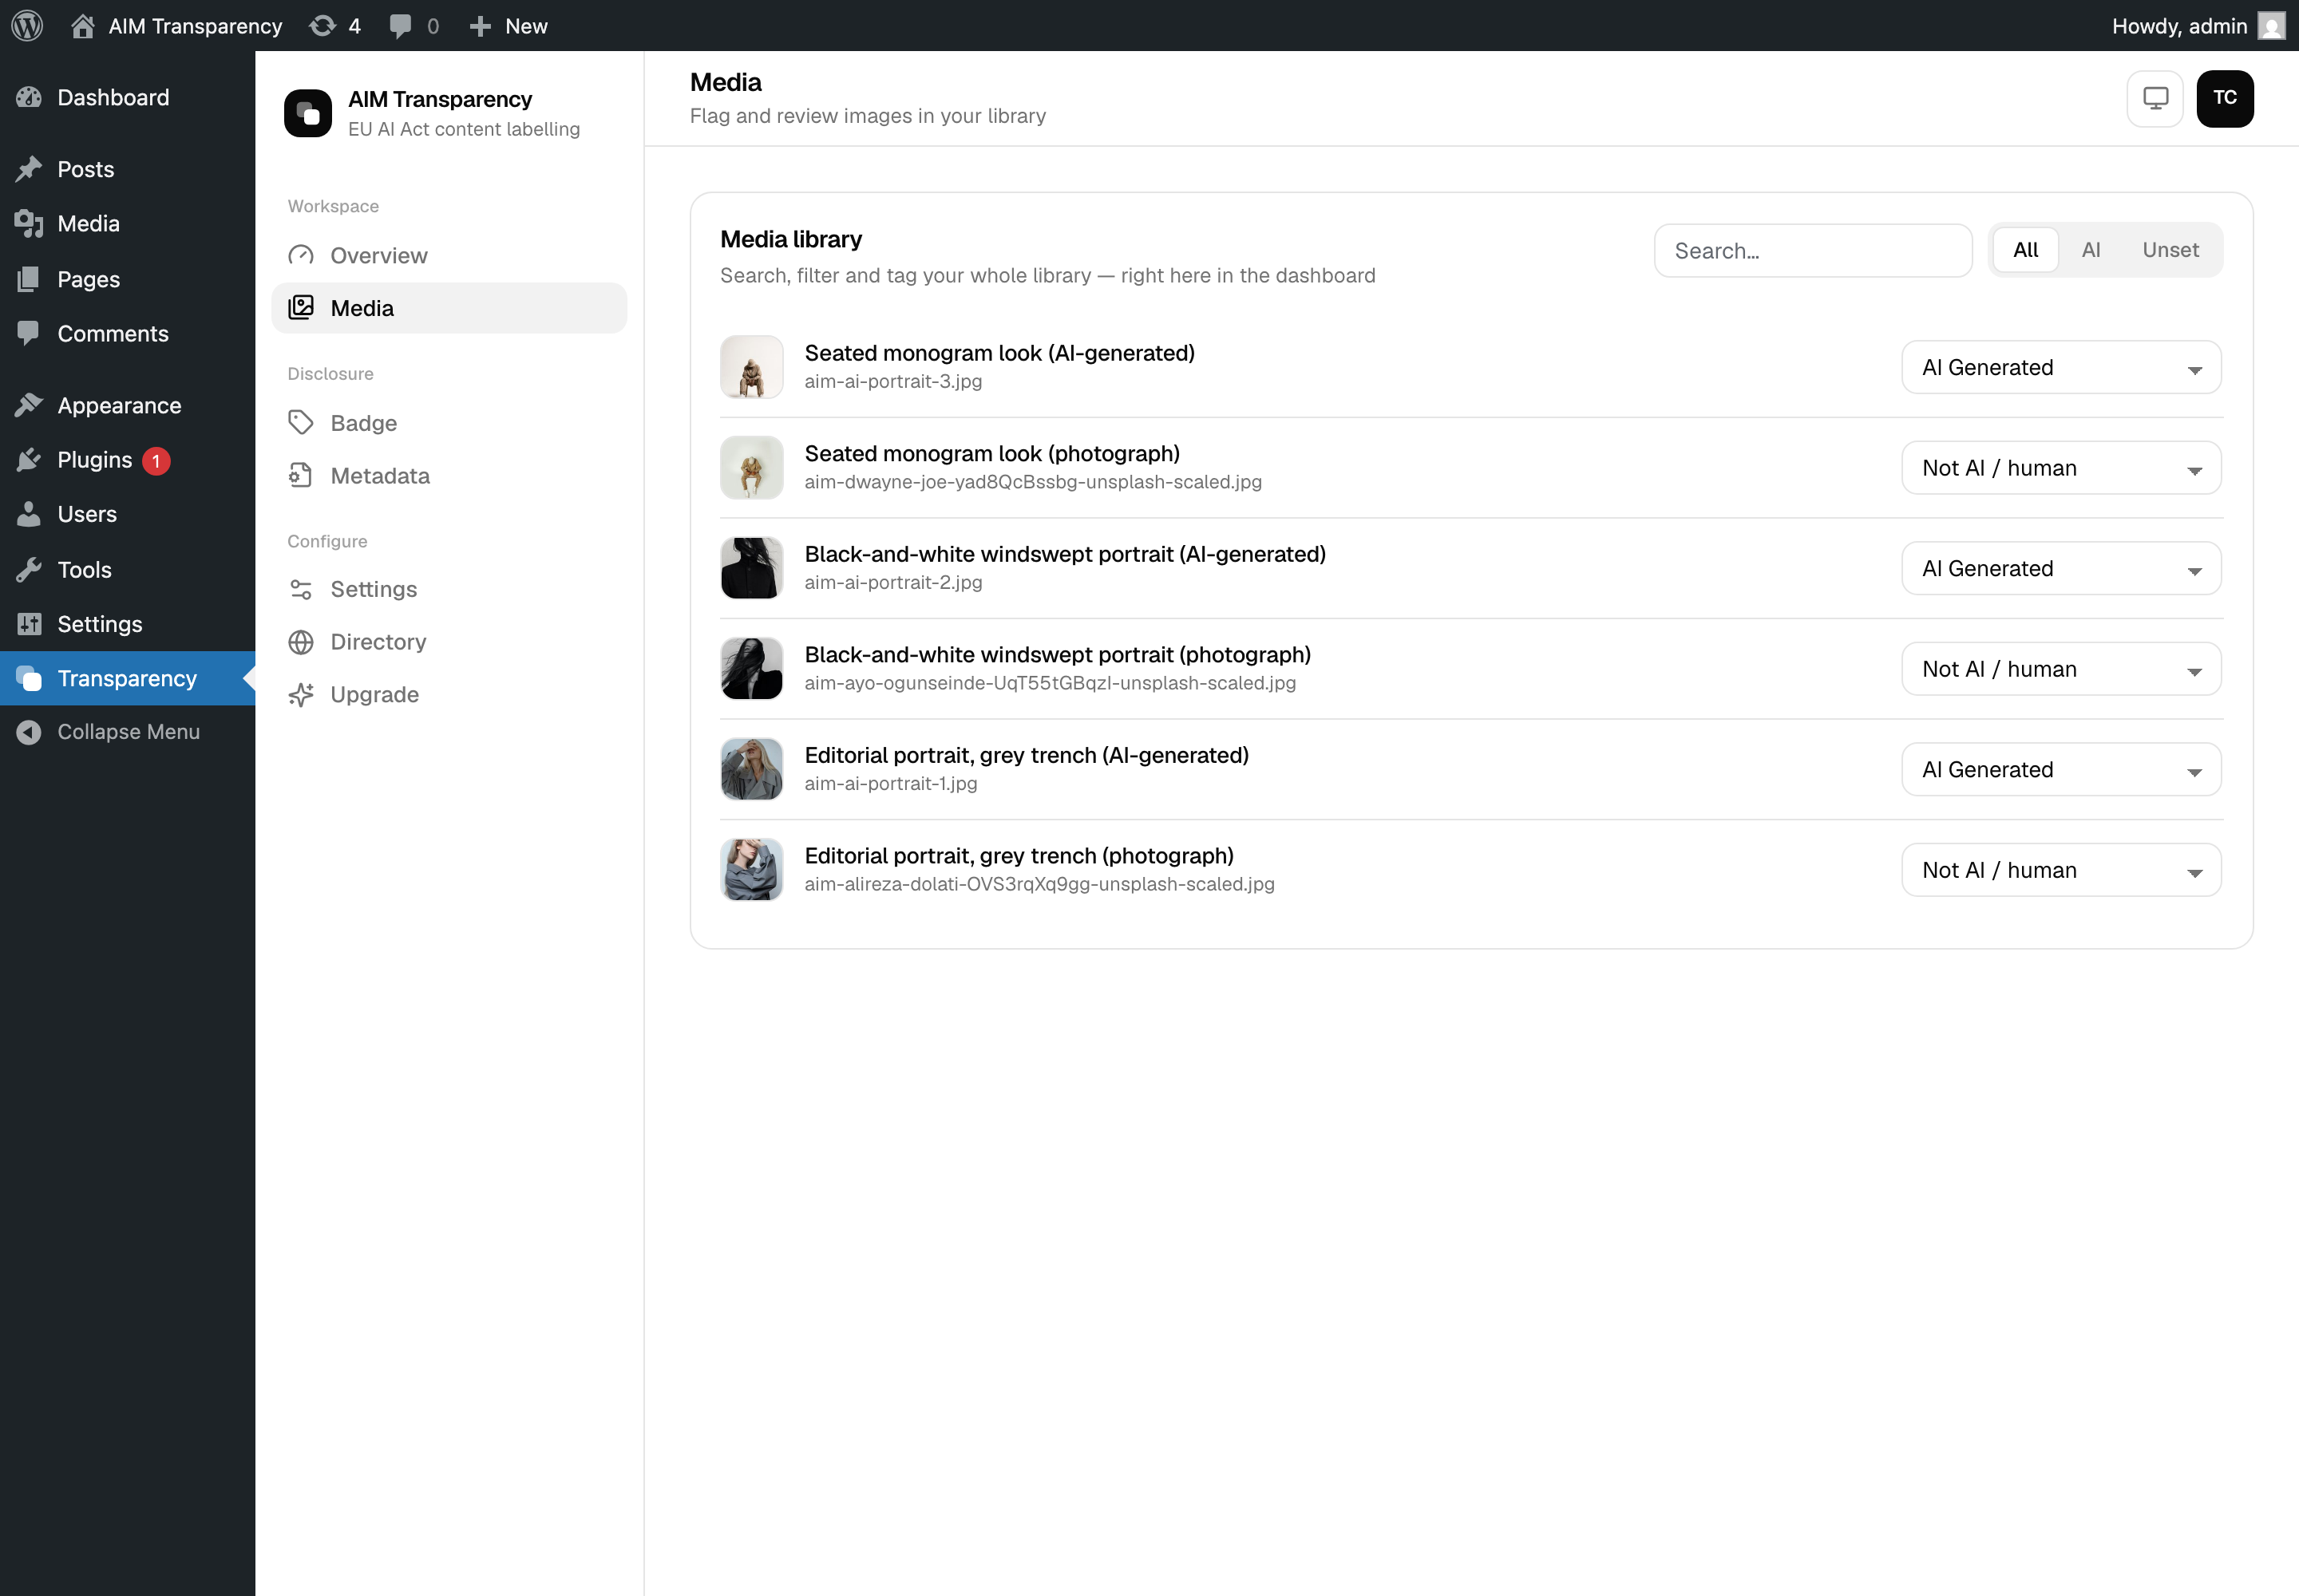The height and width of the screenshot is (1596, 2299).
Task: Open WordPress Settings in the dark sidebar
Action: coord(127,624)
